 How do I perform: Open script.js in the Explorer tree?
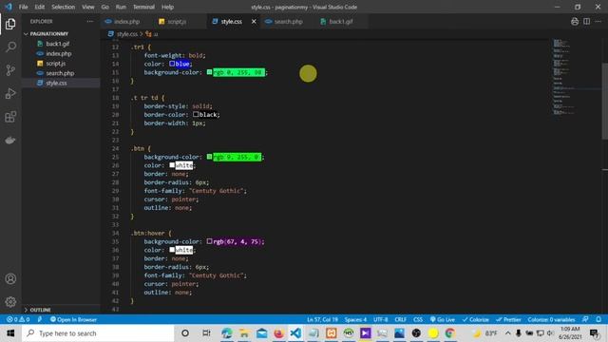coord(56,64)
